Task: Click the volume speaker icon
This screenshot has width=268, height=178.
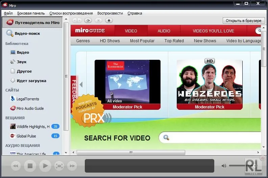Action: pyautogui.click(x=224, y=166)
